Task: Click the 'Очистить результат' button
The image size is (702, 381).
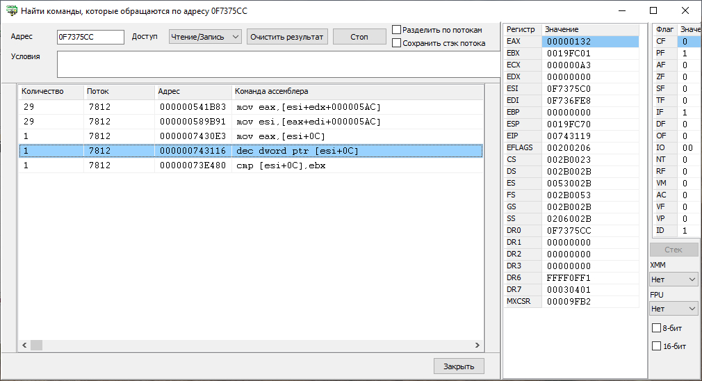Action: click(x=287, y=37)
